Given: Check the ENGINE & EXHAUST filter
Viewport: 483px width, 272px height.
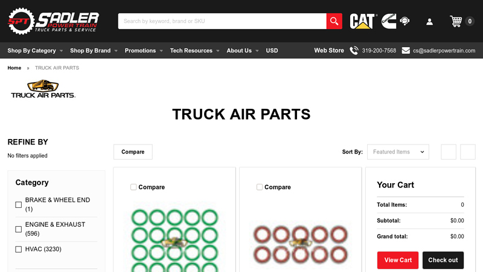Looking at the screenshot, I should [x=19, y=229].
